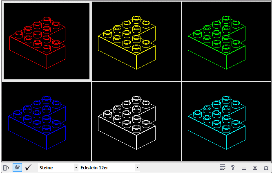The width and height of the screenshot is (272, 173).
Task: Select the blue corner brick thumbnail
Action: (x=47, y=121)
